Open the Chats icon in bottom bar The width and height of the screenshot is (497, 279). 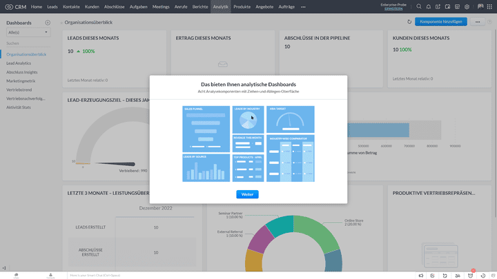point(16,276)
